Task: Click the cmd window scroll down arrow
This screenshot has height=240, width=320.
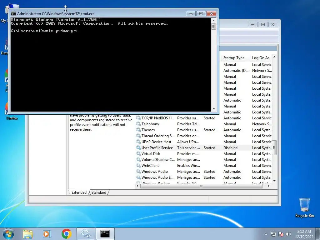Action: (214, 109)
